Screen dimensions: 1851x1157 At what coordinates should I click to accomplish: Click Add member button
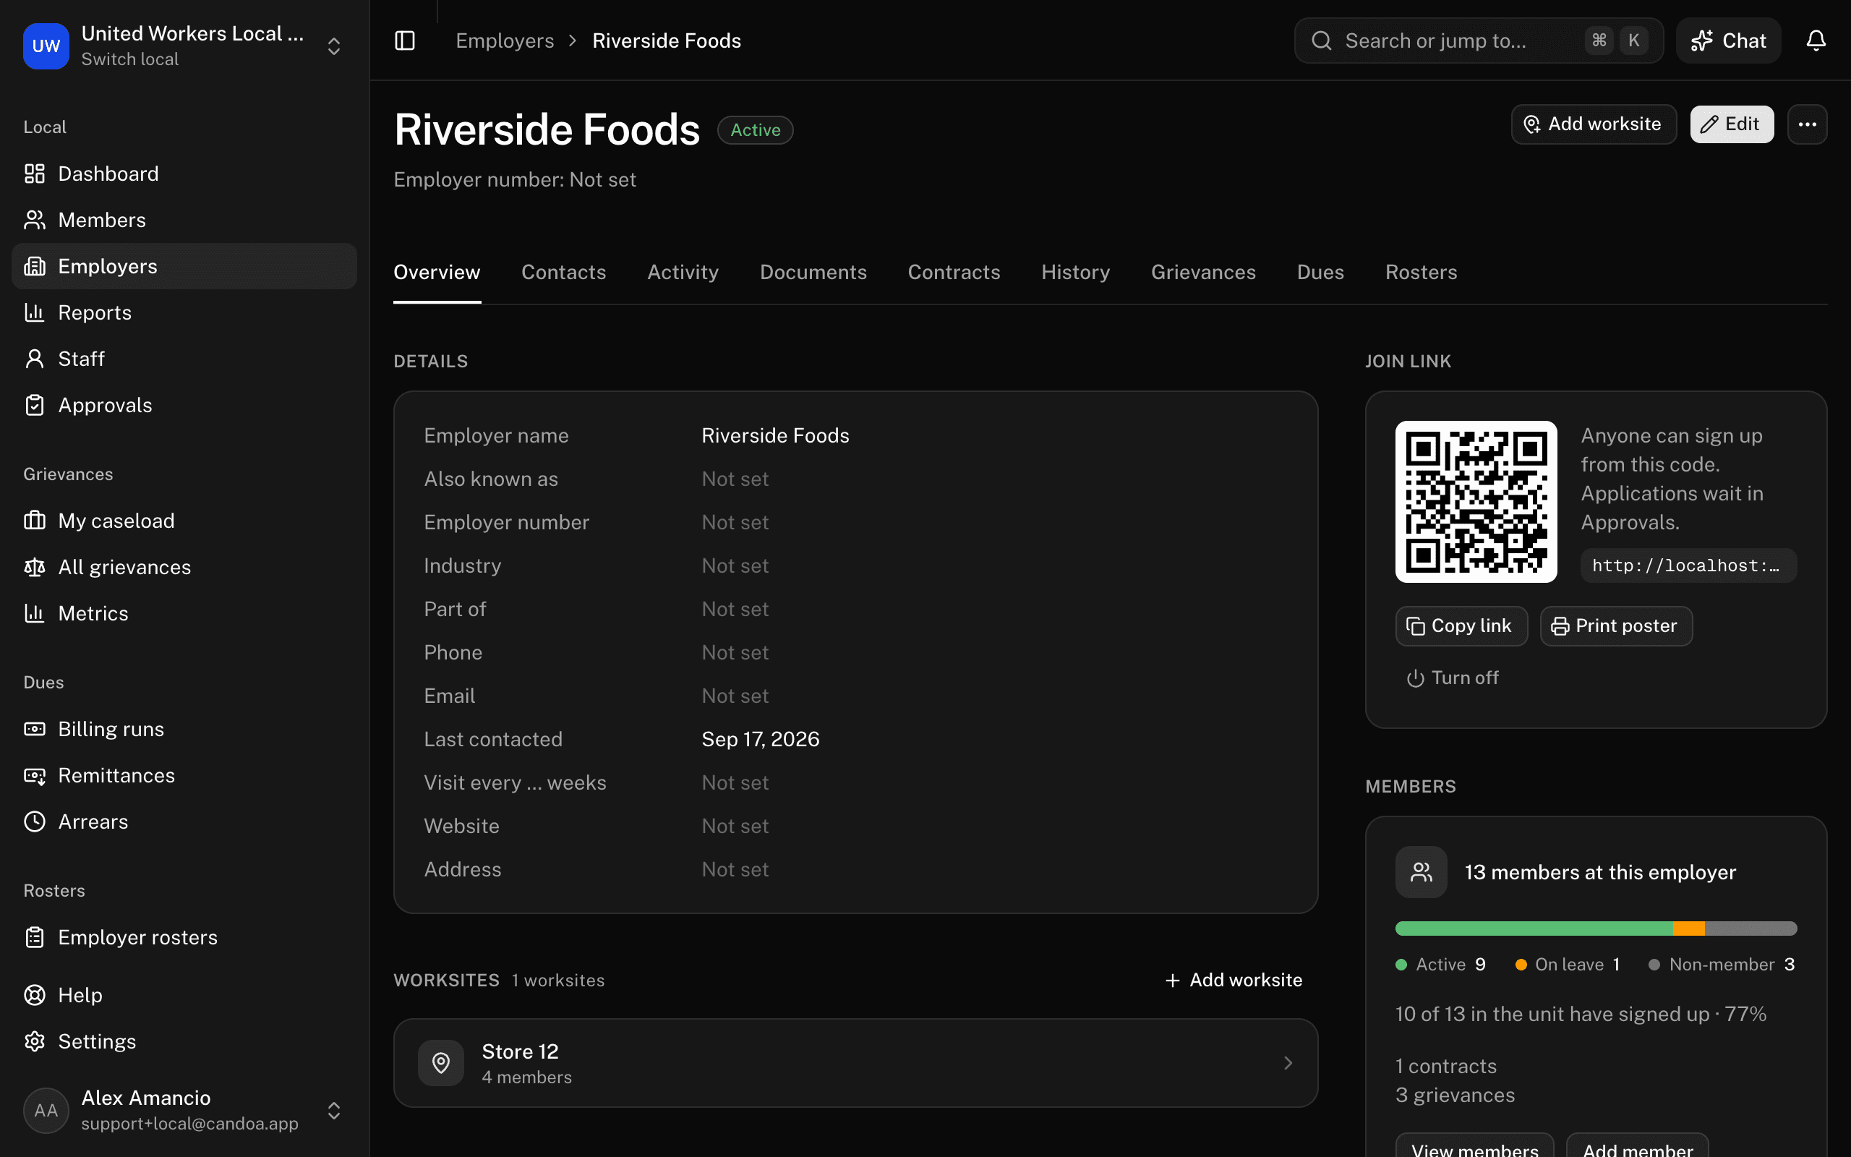pos(1637,1145)
